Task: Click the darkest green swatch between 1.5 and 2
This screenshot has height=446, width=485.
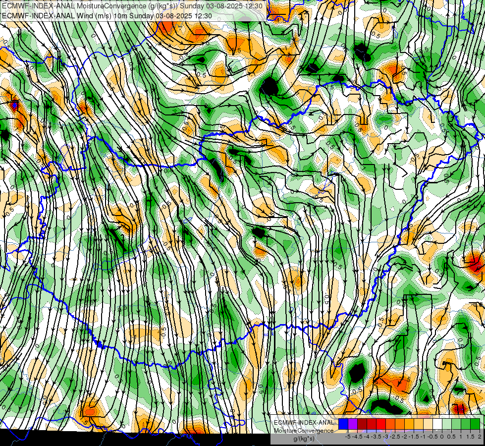Action: pyautogui.click(x=475, y=424)
